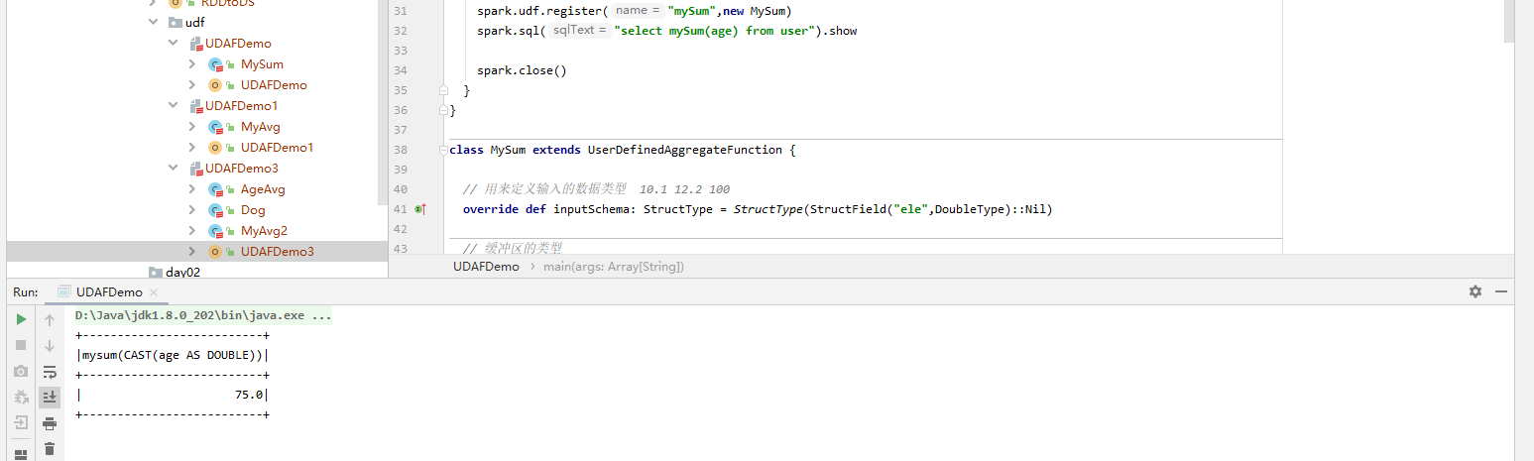Expand the Dog class chevron

192,210
